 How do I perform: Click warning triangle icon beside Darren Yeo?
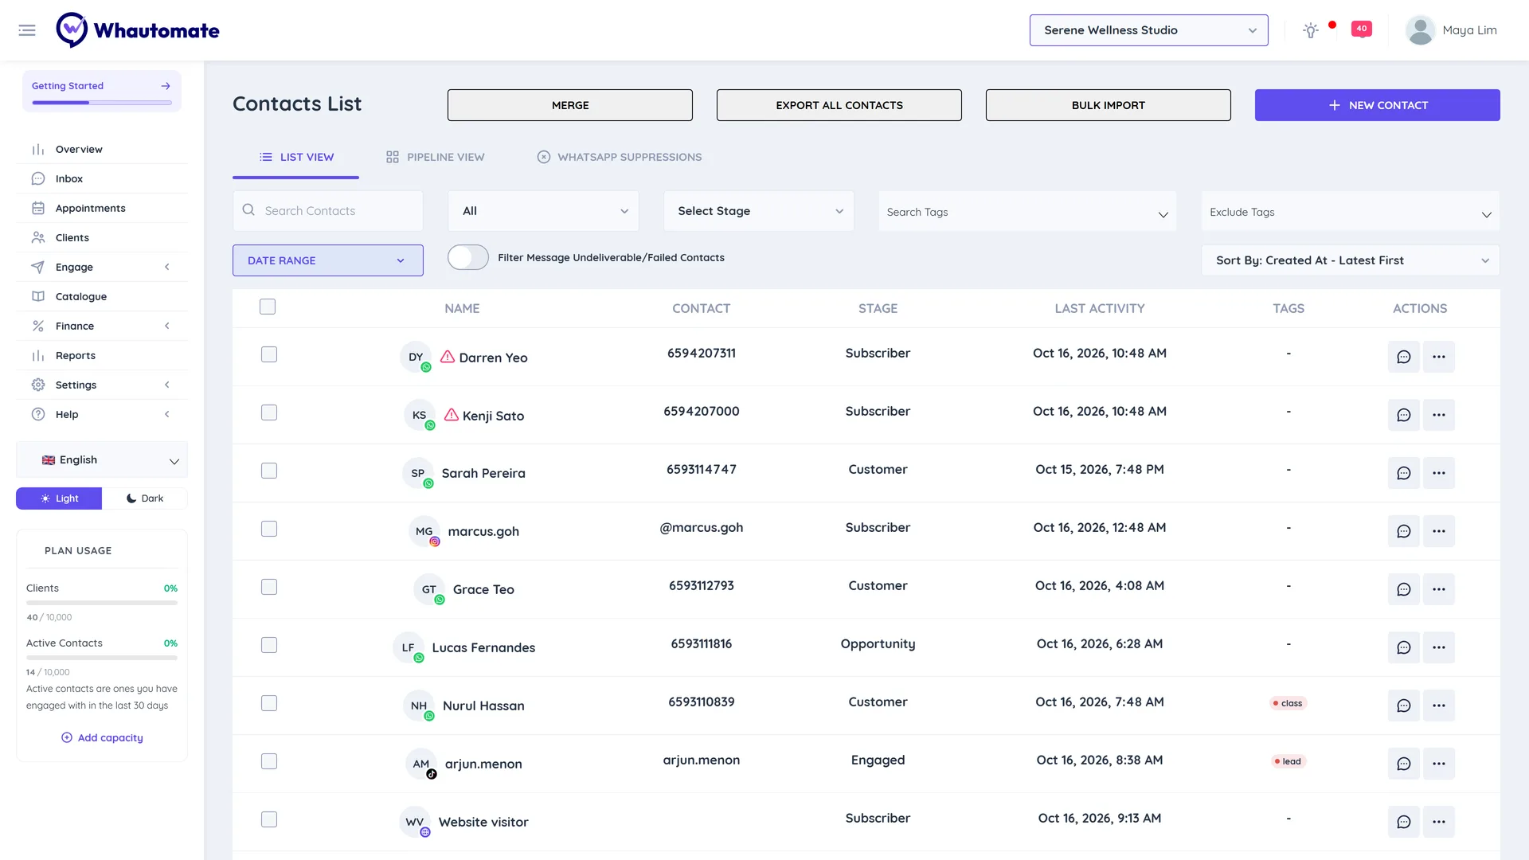448,357
